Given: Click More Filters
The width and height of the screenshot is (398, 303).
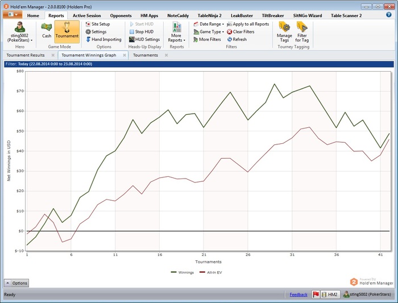Looking at the screenshot, I should (207, 39).
